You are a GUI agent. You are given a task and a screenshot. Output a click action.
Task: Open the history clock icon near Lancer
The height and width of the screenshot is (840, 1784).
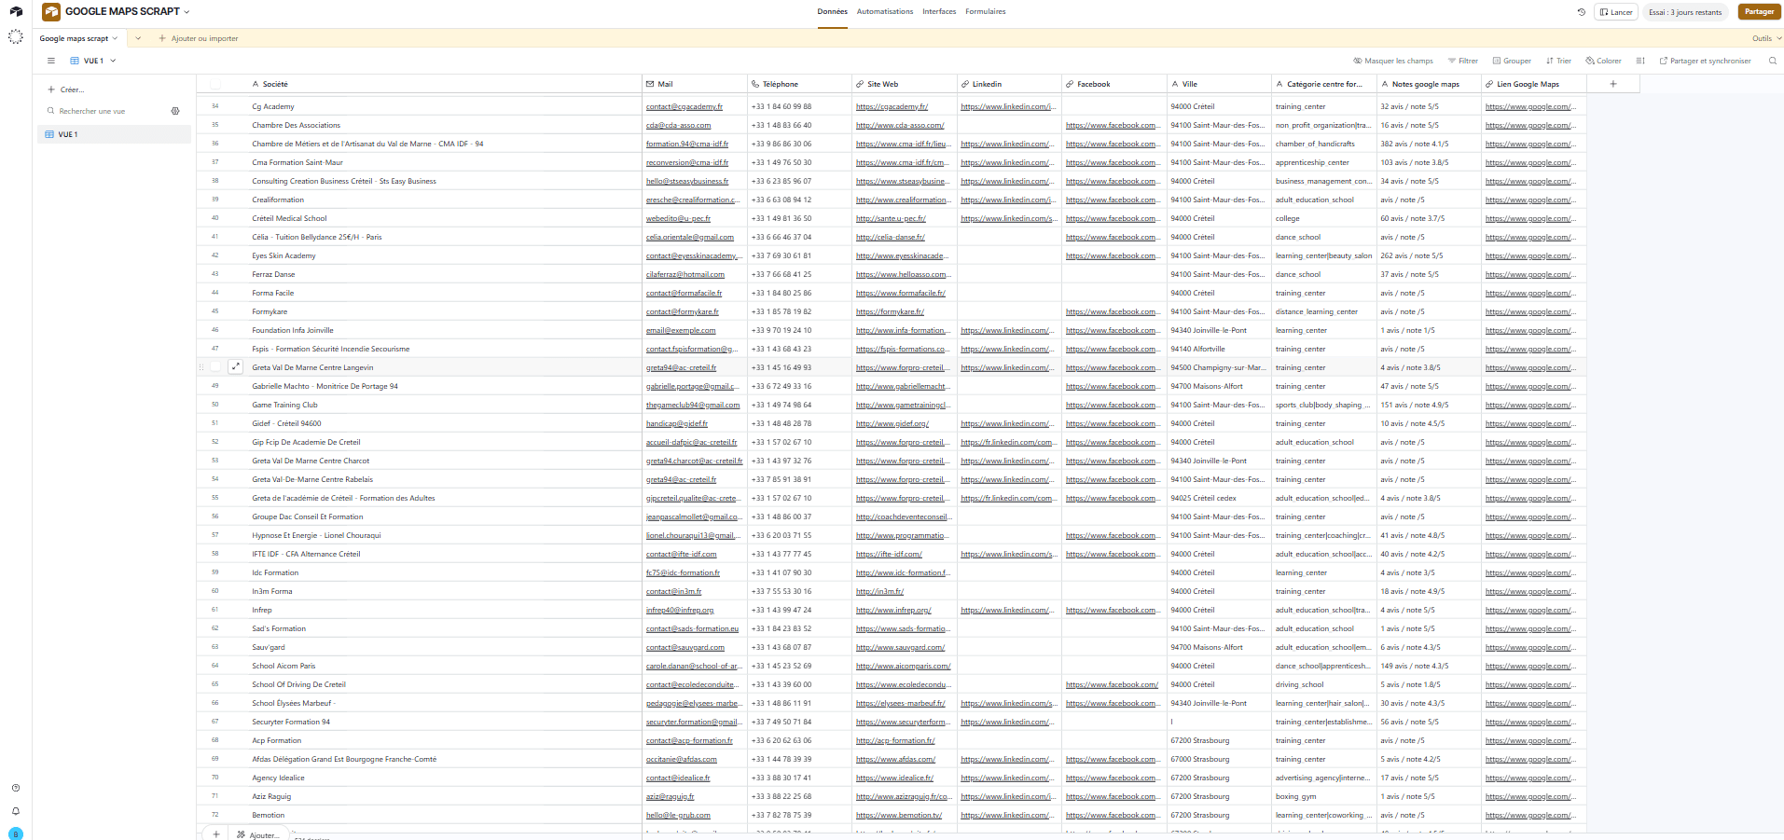1581,12
